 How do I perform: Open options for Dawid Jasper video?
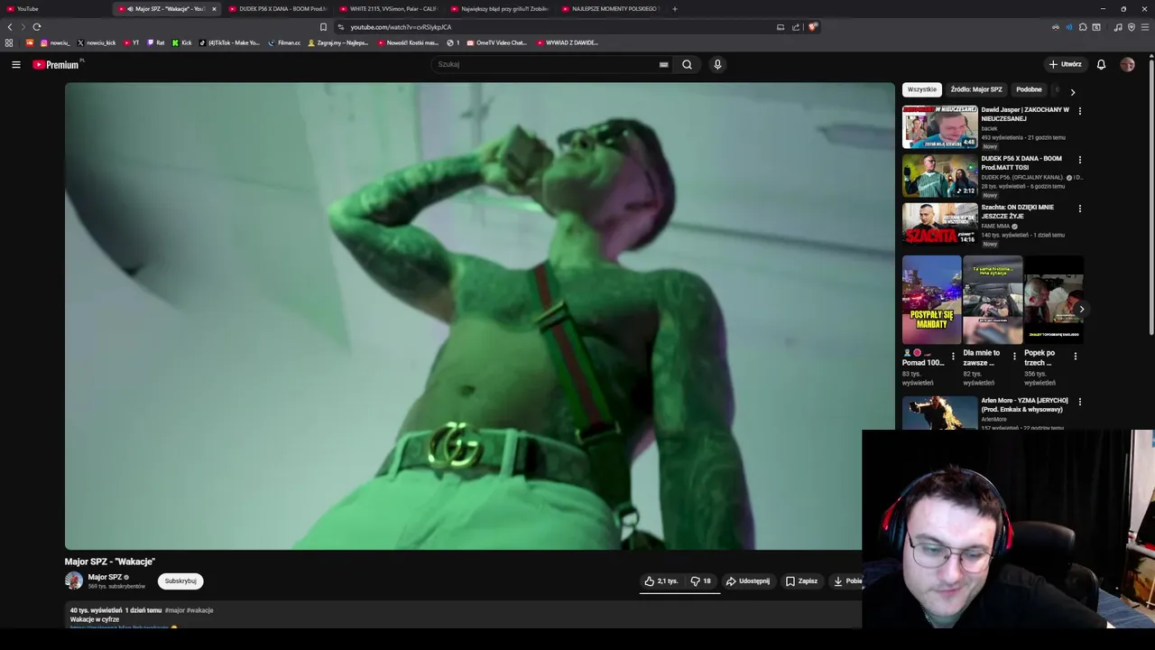pyautogui.click(x=1079, y=111)
